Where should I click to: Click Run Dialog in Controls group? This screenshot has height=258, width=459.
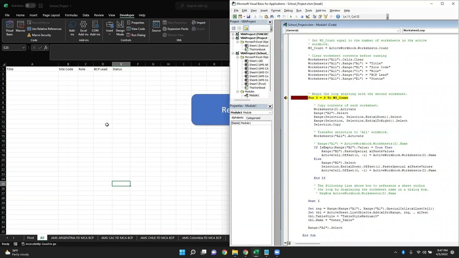coord(136,35)
